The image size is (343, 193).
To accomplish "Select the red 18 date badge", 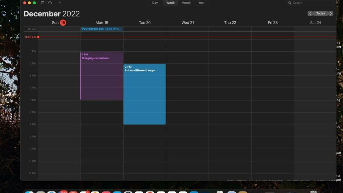I will (x=63, y=23).
